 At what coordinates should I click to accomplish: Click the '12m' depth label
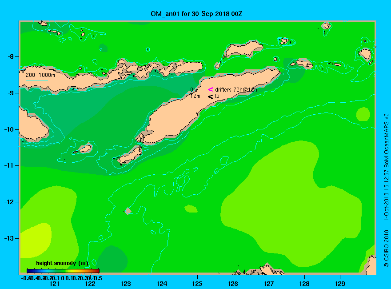195,96
